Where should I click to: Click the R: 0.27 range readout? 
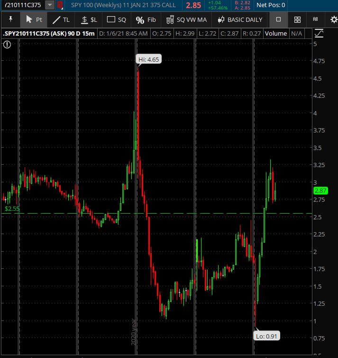(252, 34)
